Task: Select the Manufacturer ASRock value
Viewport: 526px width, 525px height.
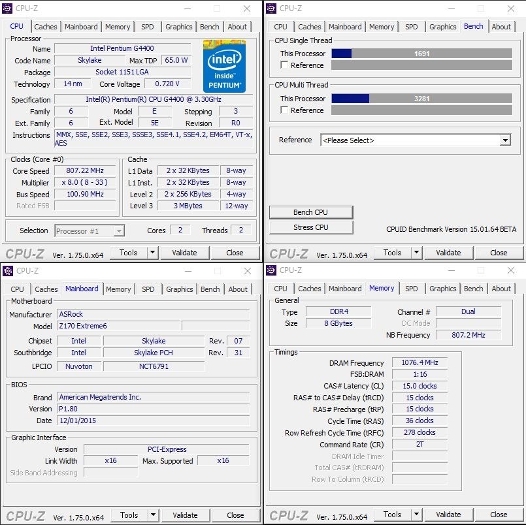Action: pyautogui.click(x=154, y=314)
